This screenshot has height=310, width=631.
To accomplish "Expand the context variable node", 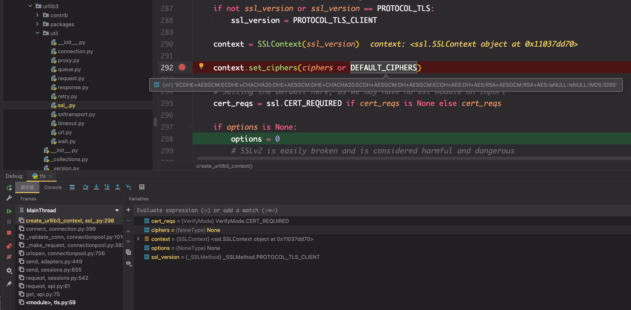I will click(138, 239).
